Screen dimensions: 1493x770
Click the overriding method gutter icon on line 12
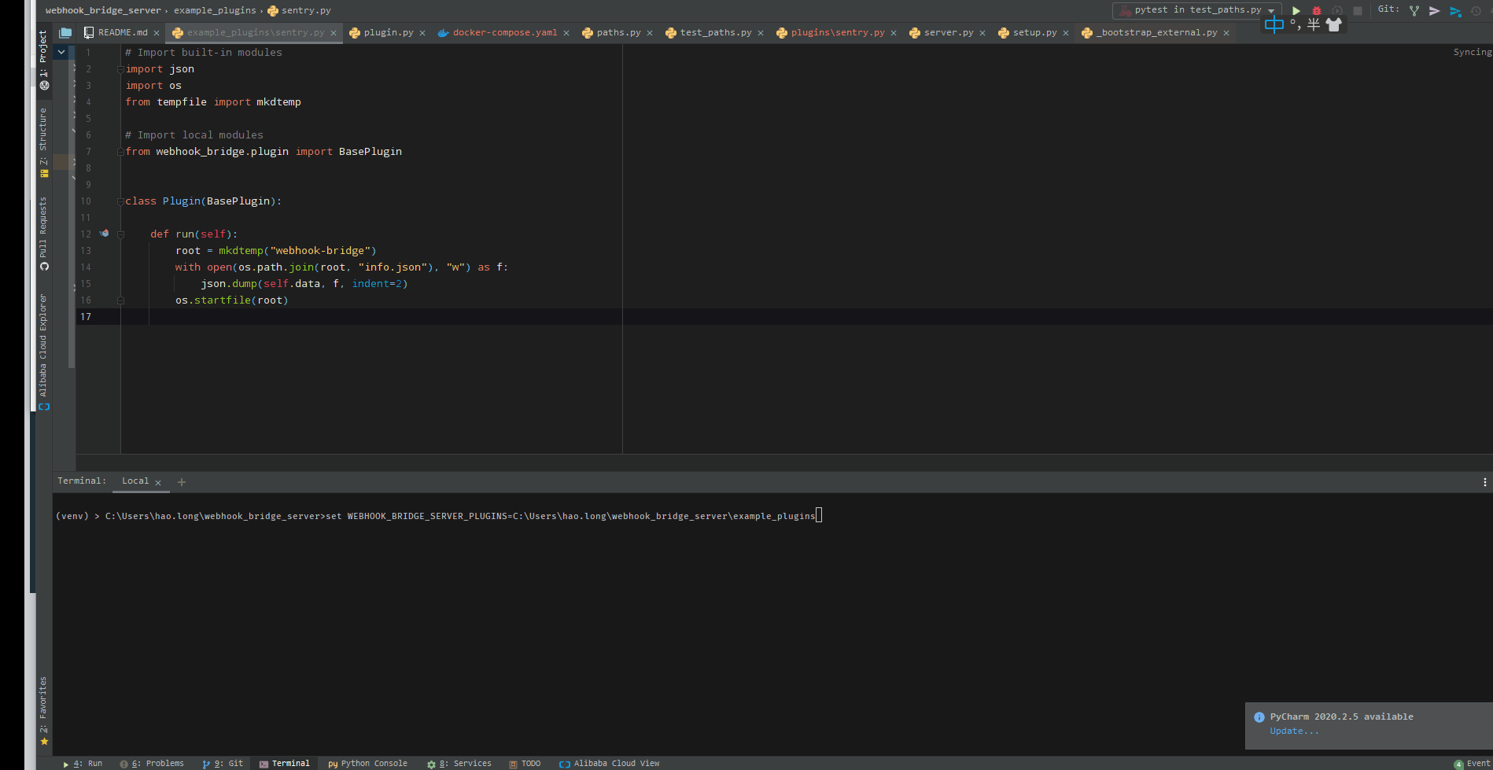tap(105, 234)
